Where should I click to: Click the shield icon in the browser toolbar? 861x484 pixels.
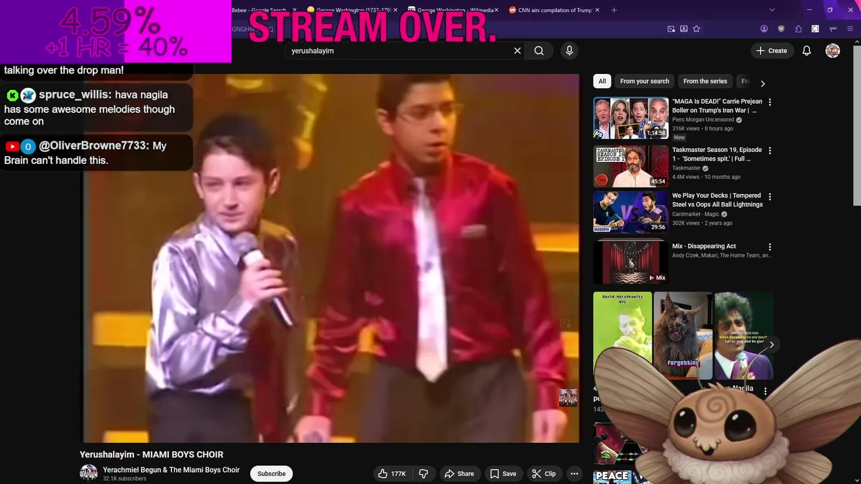[781, 29]
